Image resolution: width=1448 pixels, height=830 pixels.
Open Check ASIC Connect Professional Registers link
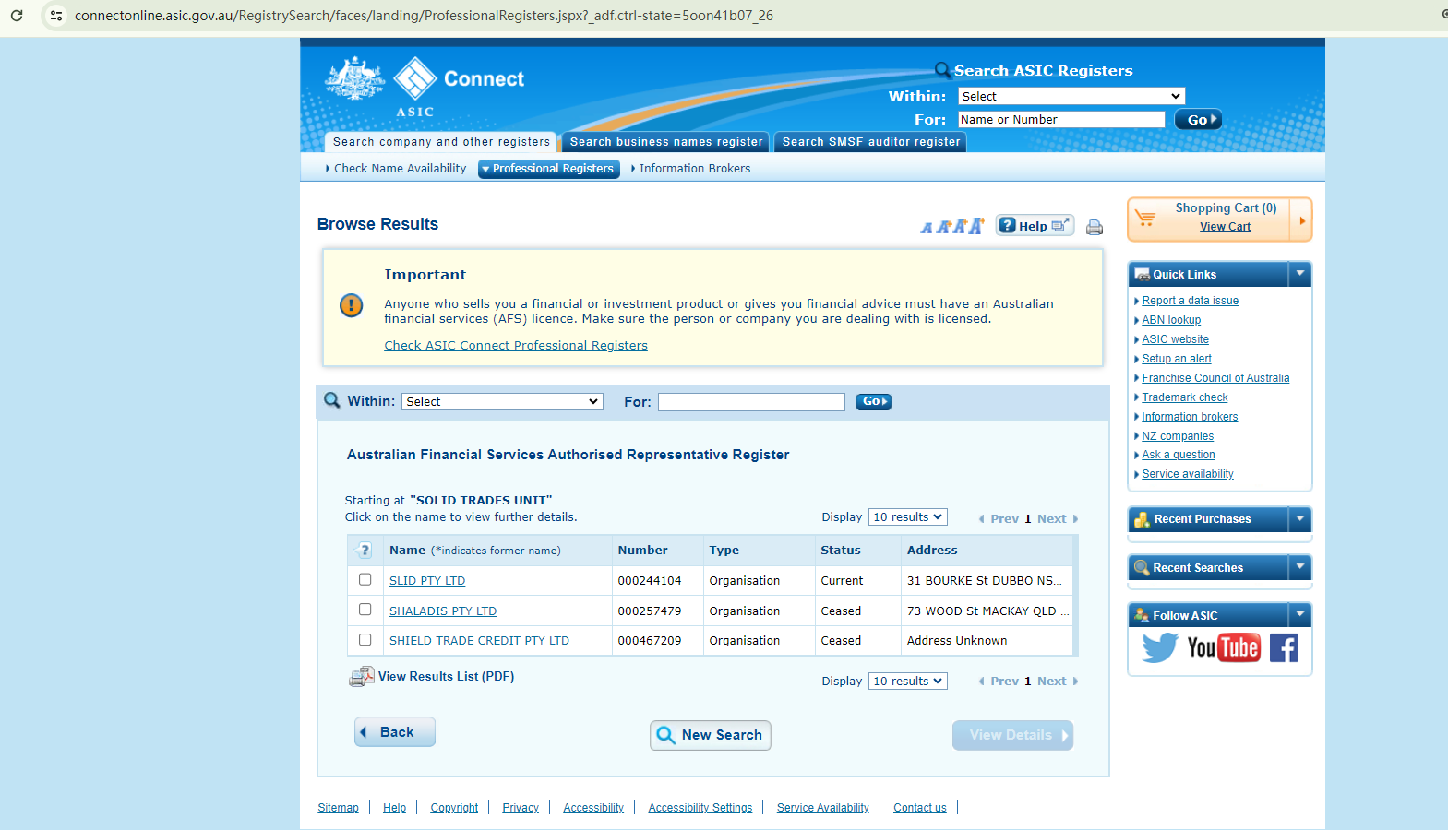pyautogui.click(x=516, y=346)
